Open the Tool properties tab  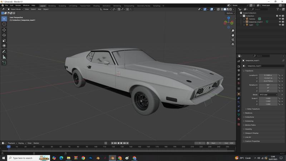pos(239,61)
